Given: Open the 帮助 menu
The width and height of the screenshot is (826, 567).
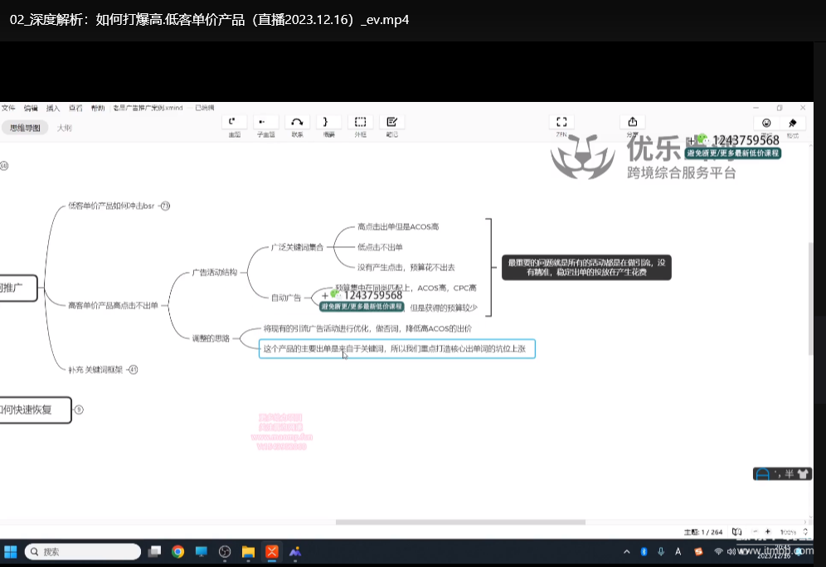Looking at the screenshot, I should click(x=98, y=108).
